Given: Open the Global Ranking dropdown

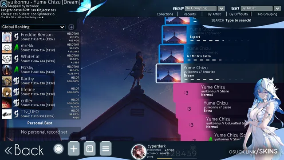Looking at the screenshot, I should point(33,27).
